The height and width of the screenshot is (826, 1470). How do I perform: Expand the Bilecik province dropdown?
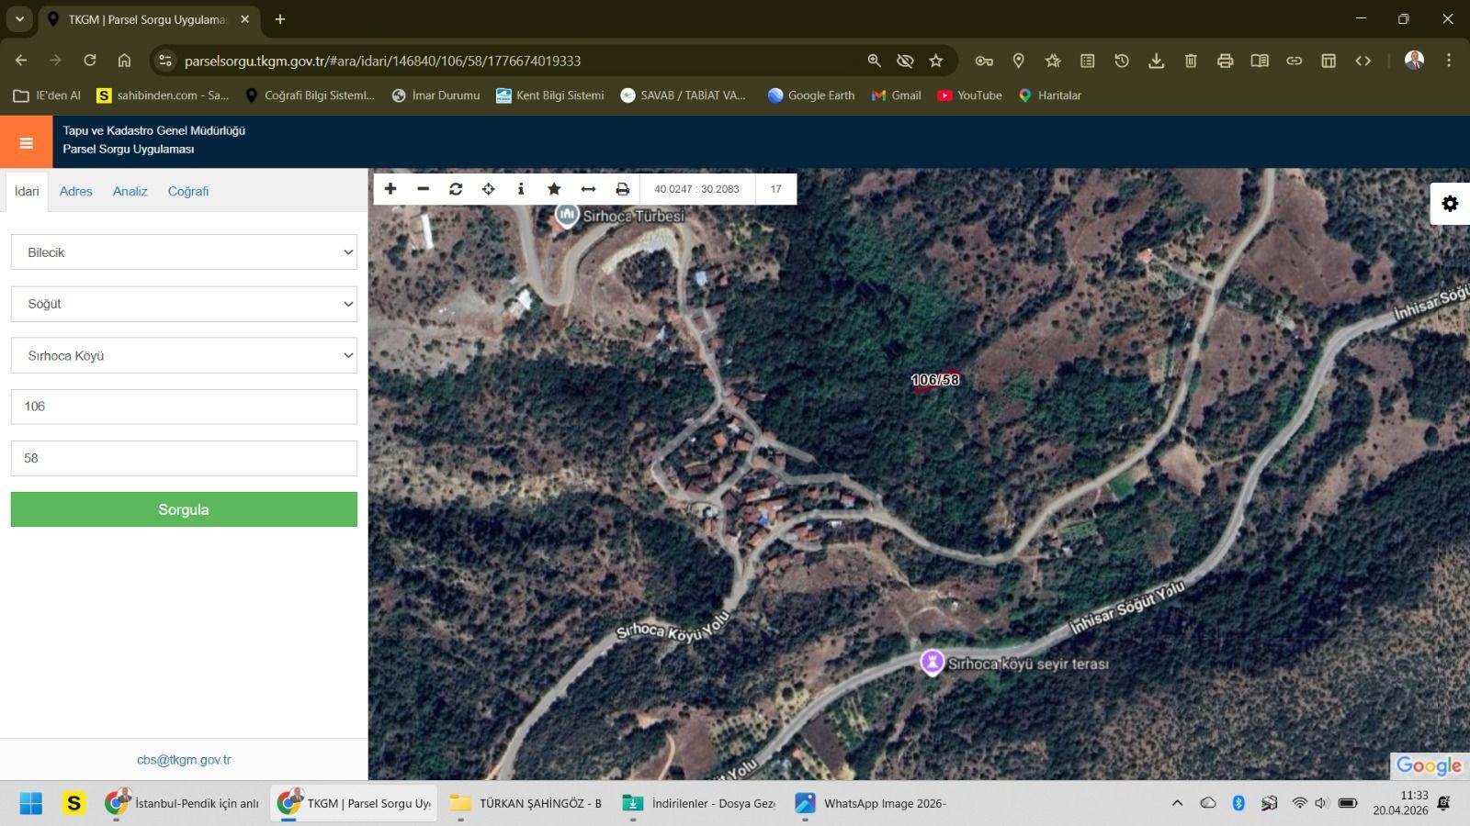[184, 252]
